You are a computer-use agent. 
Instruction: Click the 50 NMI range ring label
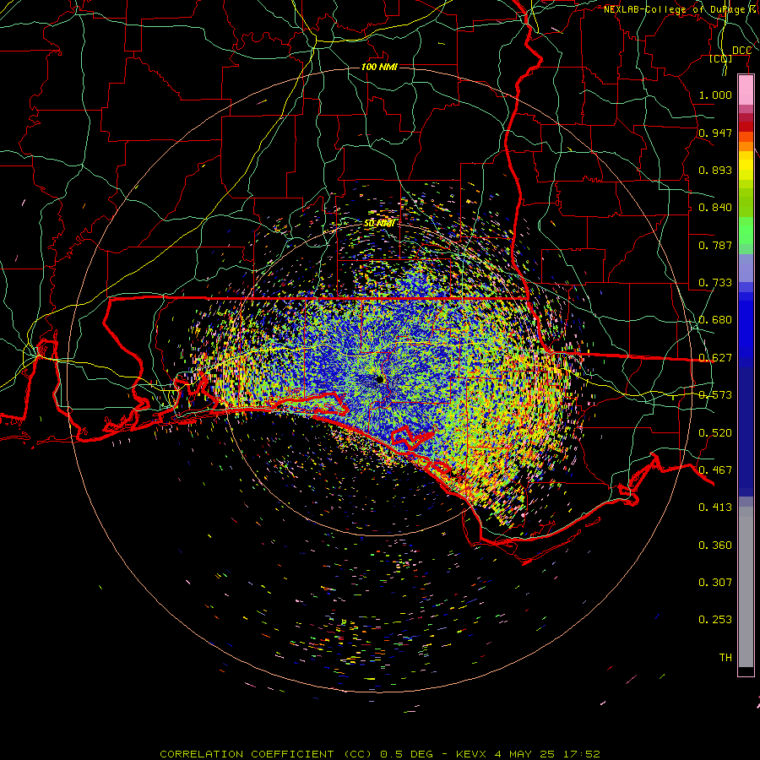(379, 224)
